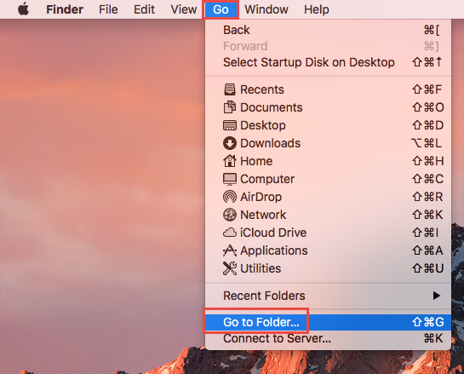Image resolution: width=464 pixels, height=374 pixels.
Task: Select the Computer menu entry
Action: pyautogui.click(x=328, y=179)
